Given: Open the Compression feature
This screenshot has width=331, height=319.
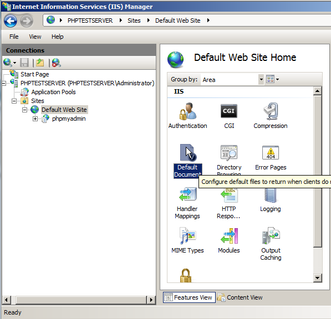Looking at the screenshot, I should [271, 116].
